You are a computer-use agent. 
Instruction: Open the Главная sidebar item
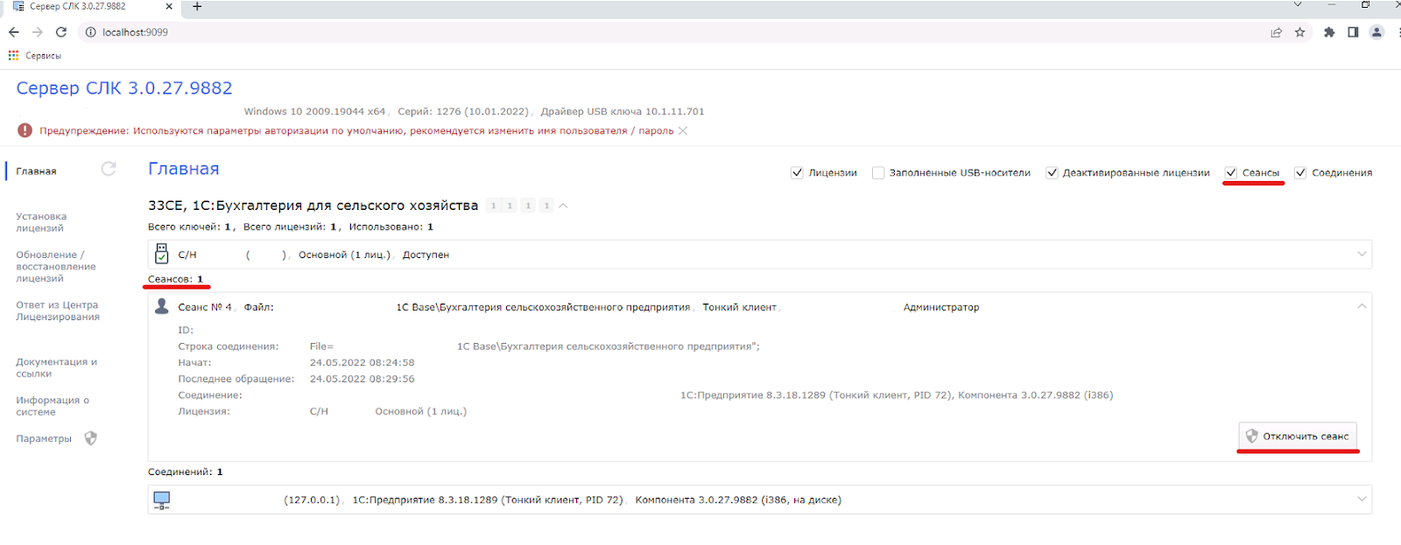[x=36, y=171]
